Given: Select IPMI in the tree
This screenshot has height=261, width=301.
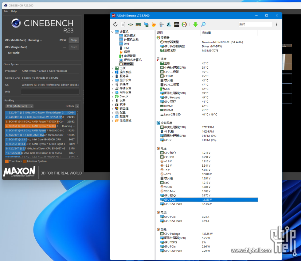Looking at the screenshot, I should (127, 48).
